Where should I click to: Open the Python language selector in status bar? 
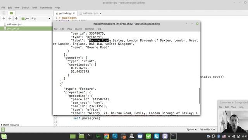191,129
